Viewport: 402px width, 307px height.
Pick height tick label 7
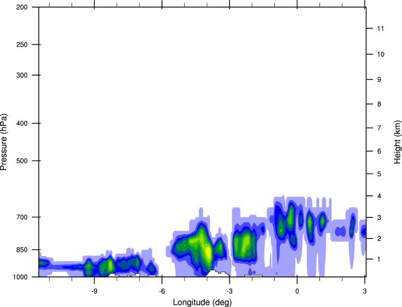[379, 128]
